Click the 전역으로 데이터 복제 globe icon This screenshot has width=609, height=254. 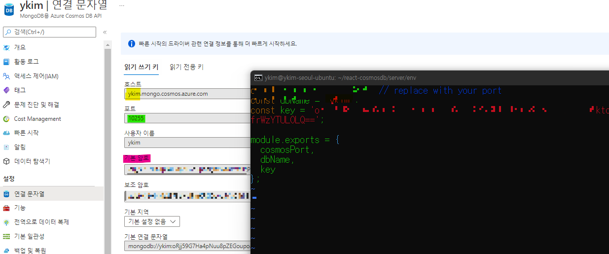(6, 222)
